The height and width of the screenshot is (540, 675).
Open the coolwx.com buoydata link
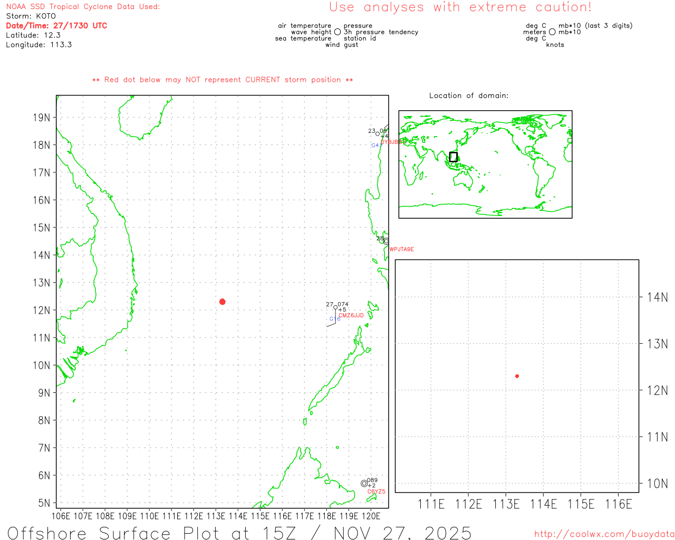[x=604, y=534]
